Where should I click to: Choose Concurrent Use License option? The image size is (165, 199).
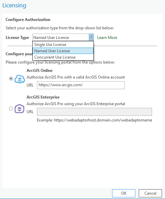63,57
